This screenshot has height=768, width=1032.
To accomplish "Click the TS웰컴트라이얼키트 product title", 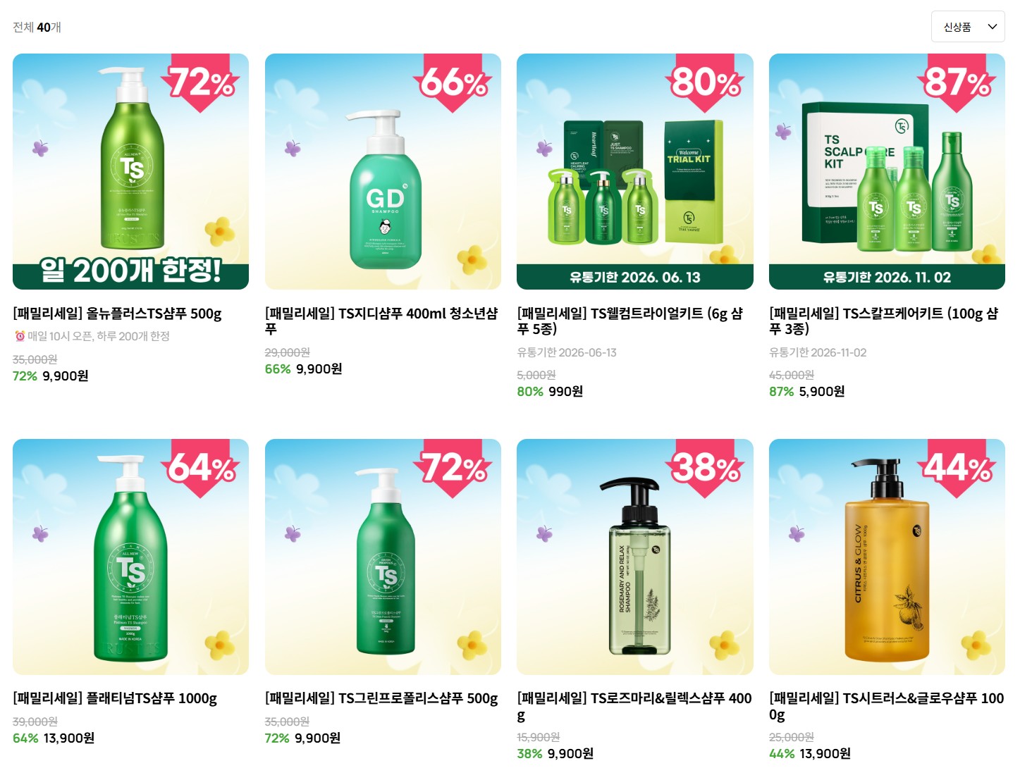I will (x=629, y=321).
